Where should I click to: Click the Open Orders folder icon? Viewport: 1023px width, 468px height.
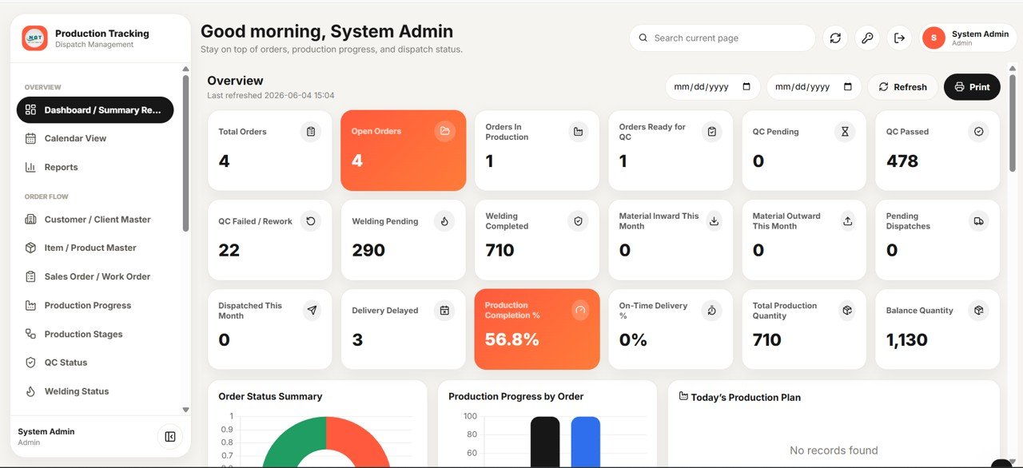coord(445,131)
